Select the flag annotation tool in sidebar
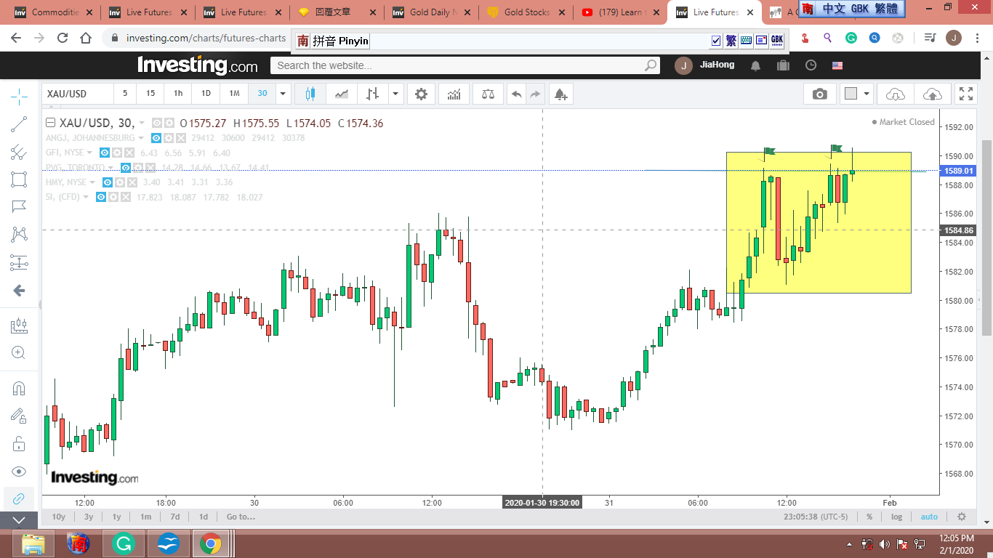The width and height of the screenshot is (993, 558). (x=19, y=207)
